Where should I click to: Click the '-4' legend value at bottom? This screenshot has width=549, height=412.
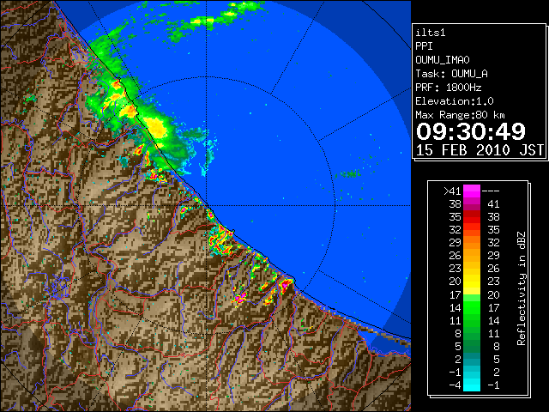click(455, 385)
